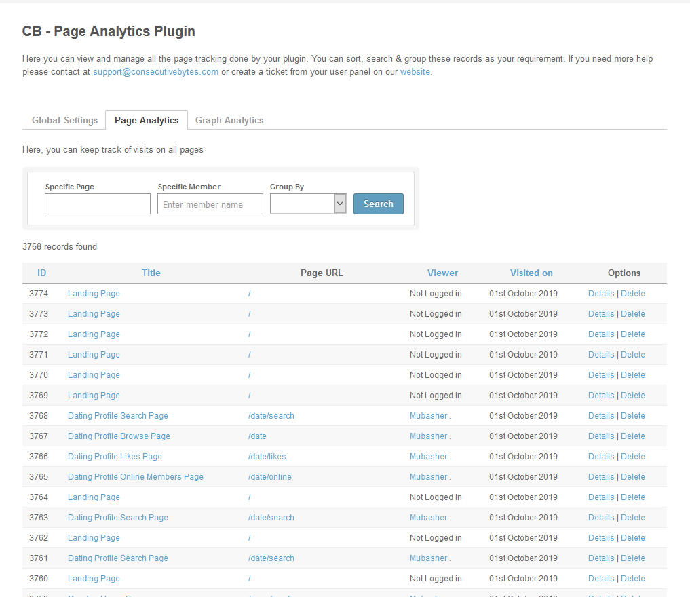Follow the website link in description
This screenshot has height=597, width=690.
point(415,72)
